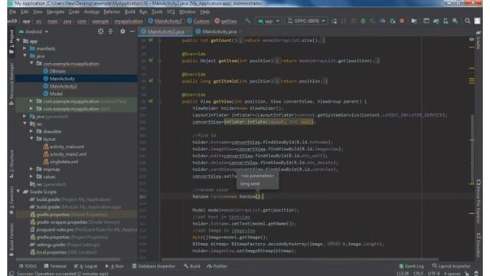The image size is (490, 276).
Task: Switch to the MainActivity.java editor tab
Action: (219, 31)
